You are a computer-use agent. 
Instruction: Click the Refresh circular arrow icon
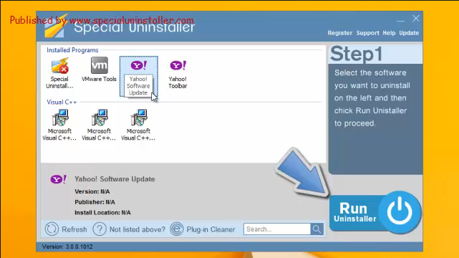[x=52, y=229]
